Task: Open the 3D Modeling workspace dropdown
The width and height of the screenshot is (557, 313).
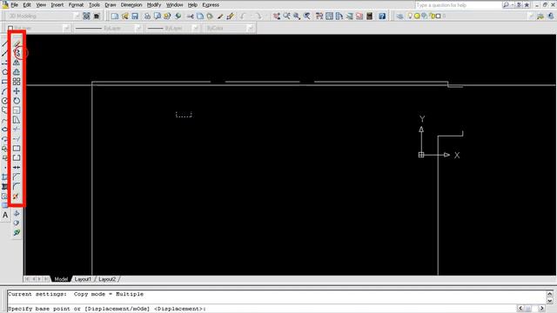Action: pyautogui.click(x=77, y=16)
